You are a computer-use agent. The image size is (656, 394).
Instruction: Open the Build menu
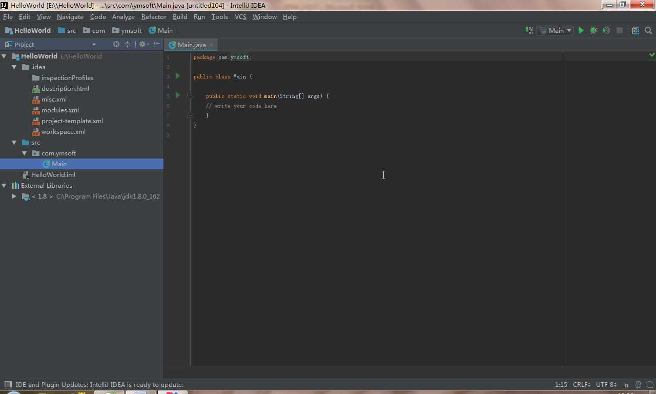tap(180, 16)
